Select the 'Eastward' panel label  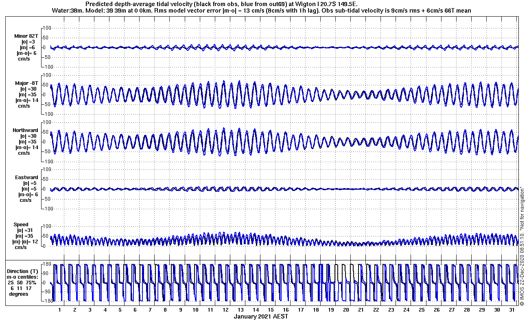tap(27, 178)
